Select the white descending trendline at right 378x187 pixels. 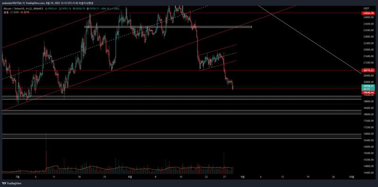[310, 38]
